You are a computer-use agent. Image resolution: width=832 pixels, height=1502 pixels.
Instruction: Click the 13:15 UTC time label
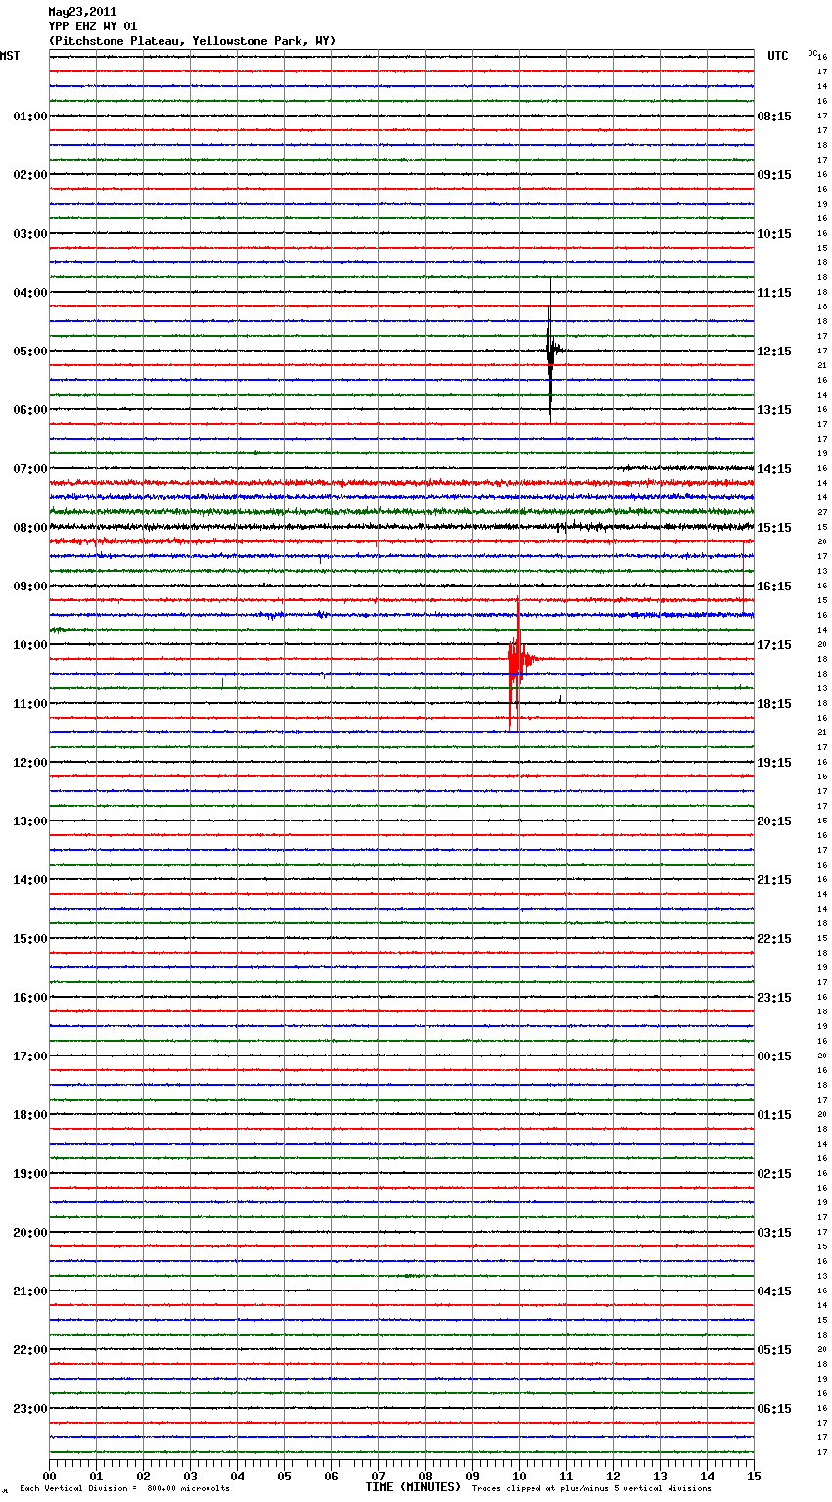click(x=774, y=410)
